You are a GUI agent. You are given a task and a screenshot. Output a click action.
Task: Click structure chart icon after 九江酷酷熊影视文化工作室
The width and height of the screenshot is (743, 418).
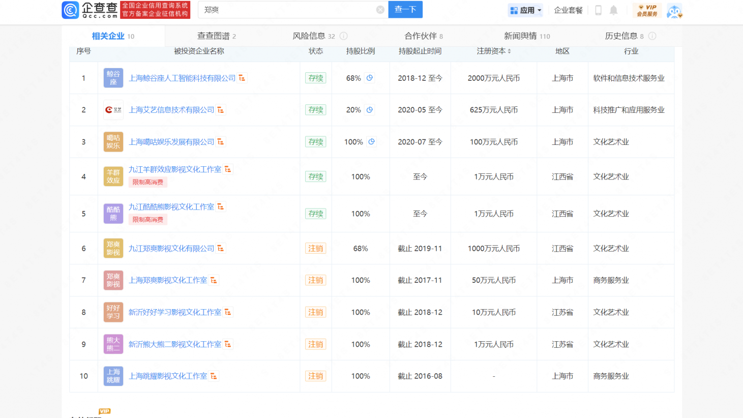(x=221, y=206)
